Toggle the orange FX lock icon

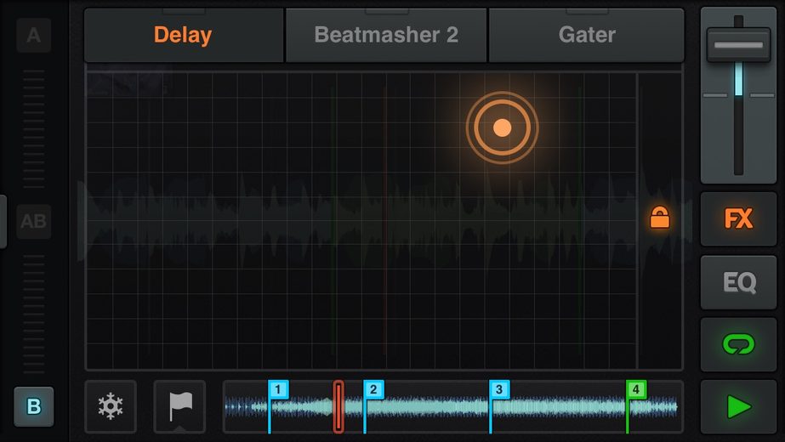coord(659,218)
